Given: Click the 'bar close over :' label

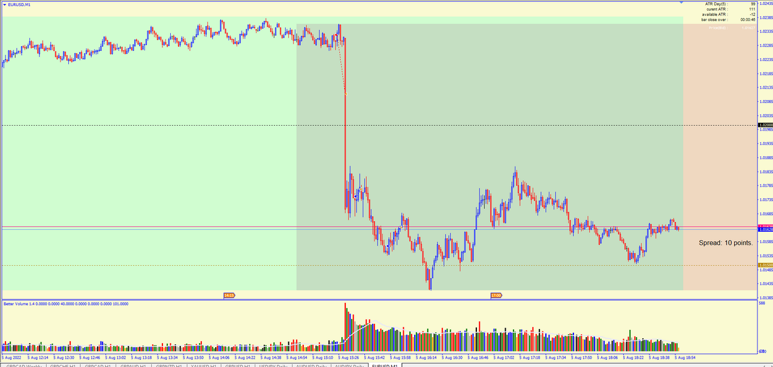Looking at the screenshot, I should (714, 20).
